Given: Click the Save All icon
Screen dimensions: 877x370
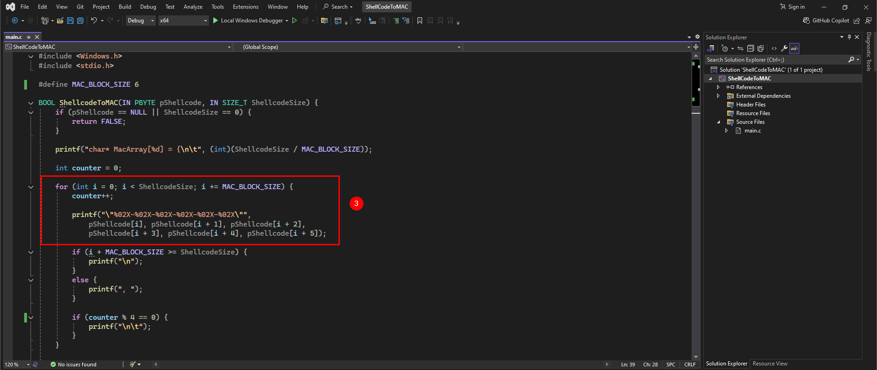Looking at the screenshot, I should tap(80, 21).
